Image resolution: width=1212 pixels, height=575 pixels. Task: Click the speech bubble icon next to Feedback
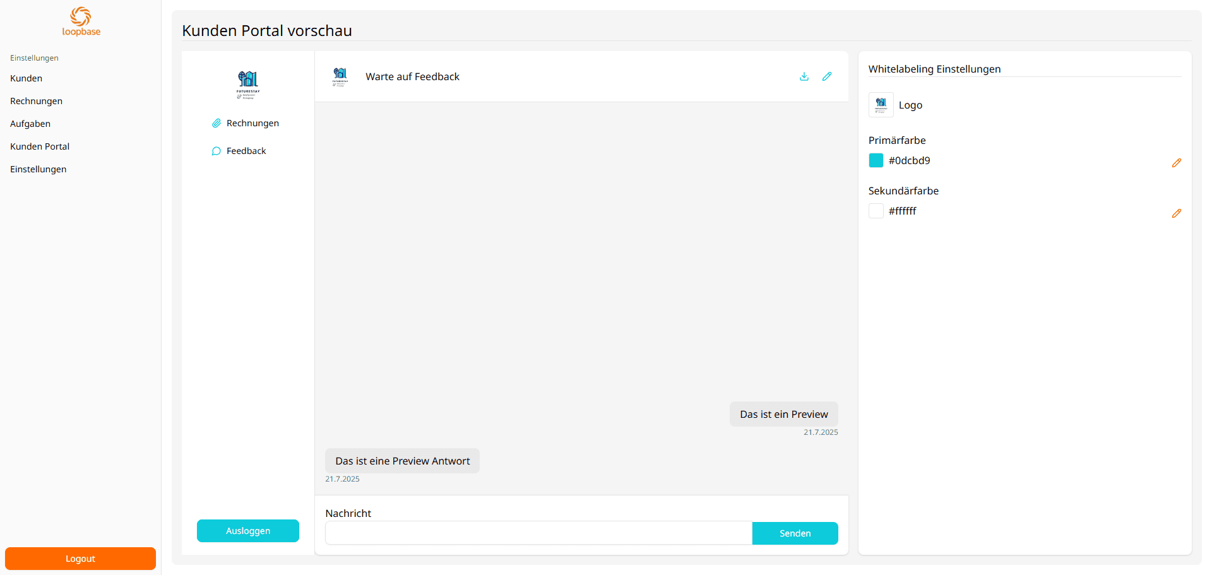[217, 151]
